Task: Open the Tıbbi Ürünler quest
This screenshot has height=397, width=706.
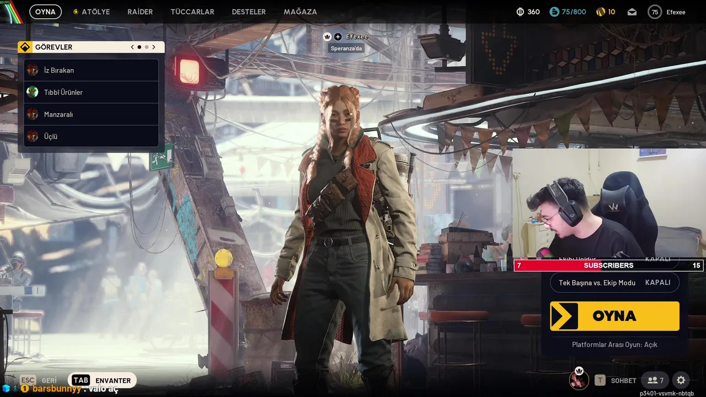Action: 91,92
